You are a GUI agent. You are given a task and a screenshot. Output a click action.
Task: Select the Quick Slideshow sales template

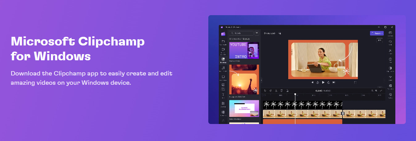(244, 108)
